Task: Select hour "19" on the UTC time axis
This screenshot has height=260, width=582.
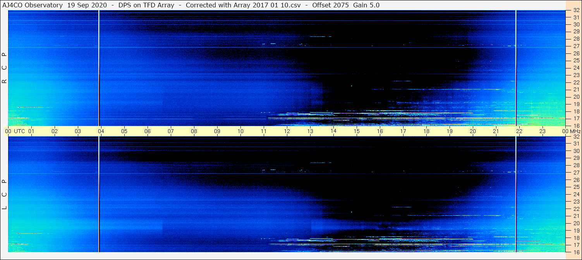Action: click(x=450, y=131)
